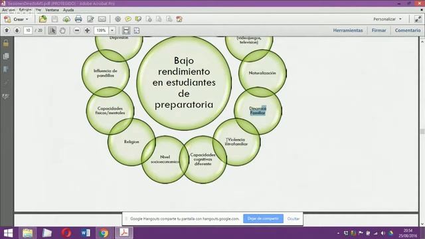This screenshot has width=425, height=239.
Task: Click the vertical scrollbar up arrow
Action: pos(422,41)
